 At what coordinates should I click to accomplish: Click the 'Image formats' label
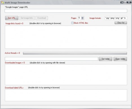(x=95, y=18)
